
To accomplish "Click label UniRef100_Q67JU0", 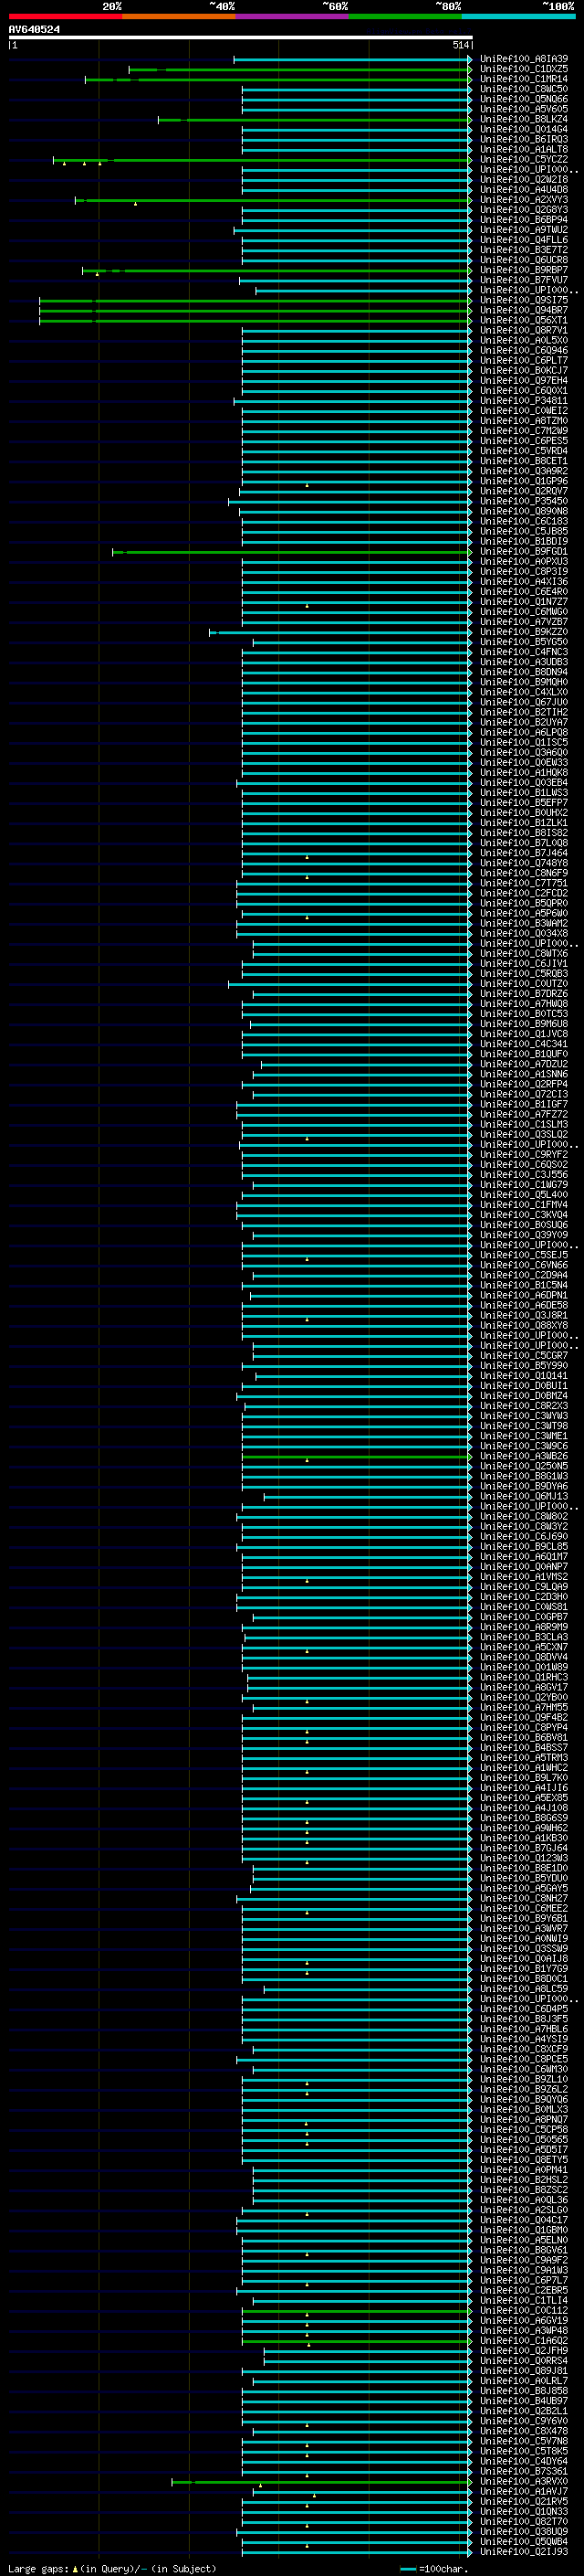I will tap(524, 703).
